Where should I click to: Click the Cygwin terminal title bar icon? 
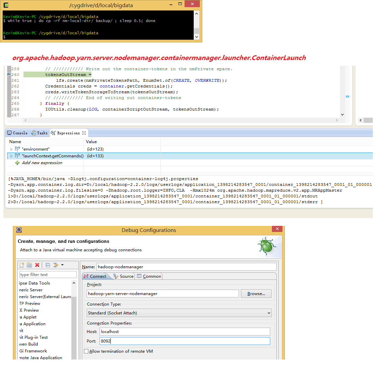(x=6, y=5)
